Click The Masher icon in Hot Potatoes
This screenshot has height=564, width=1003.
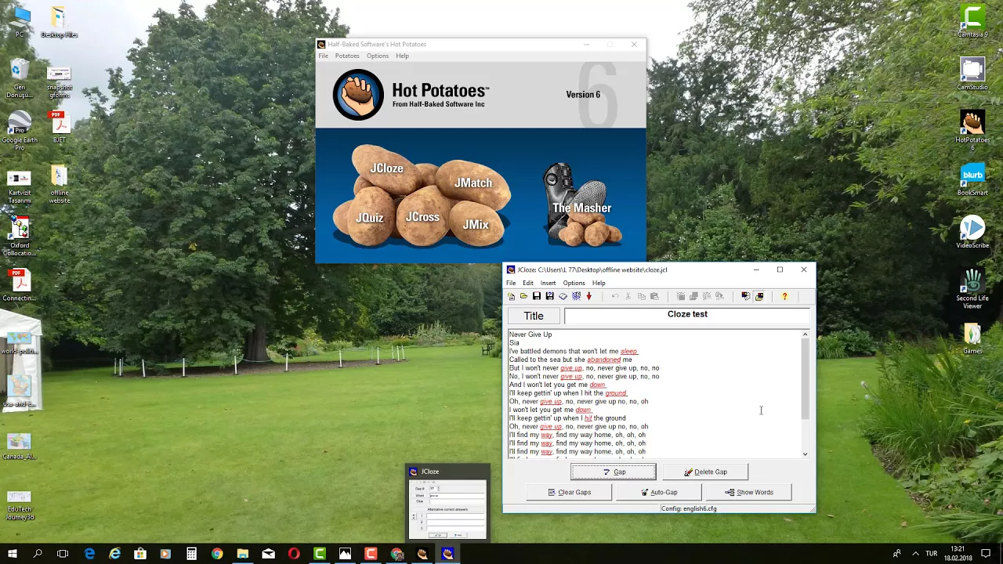581,204
